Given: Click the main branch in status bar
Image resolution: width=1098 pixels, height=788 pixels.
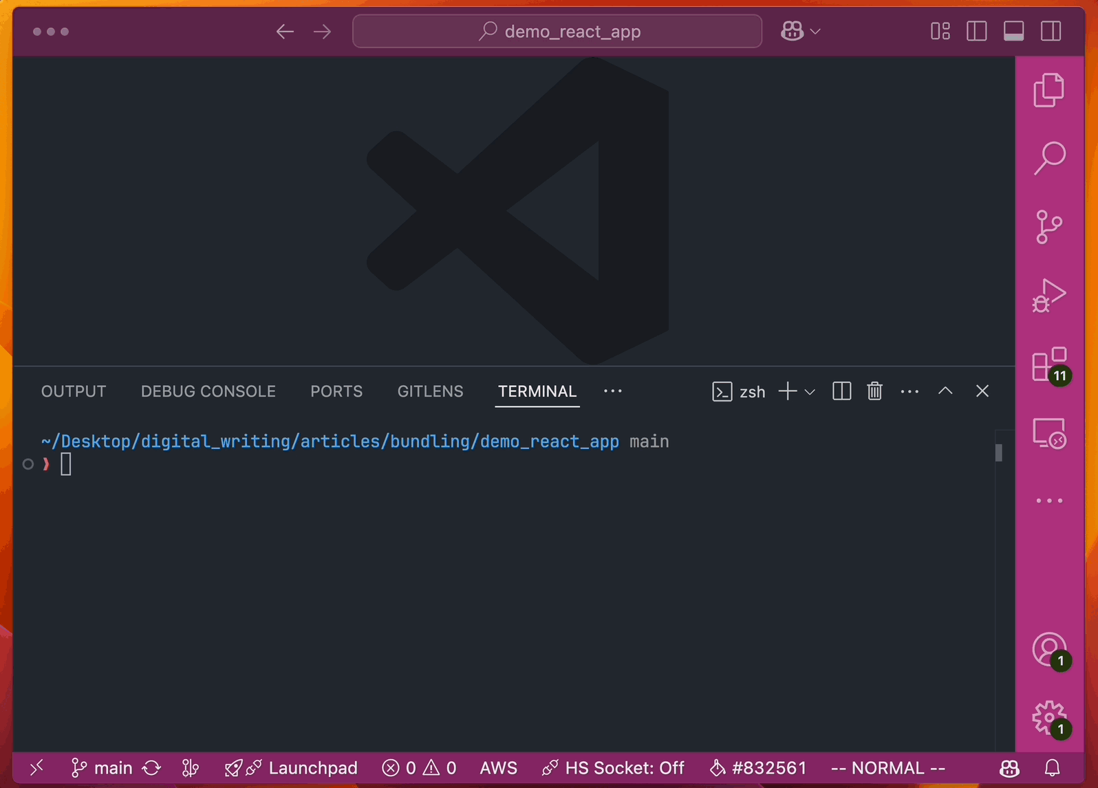Looking at the screenshot, I should [102, 767].
